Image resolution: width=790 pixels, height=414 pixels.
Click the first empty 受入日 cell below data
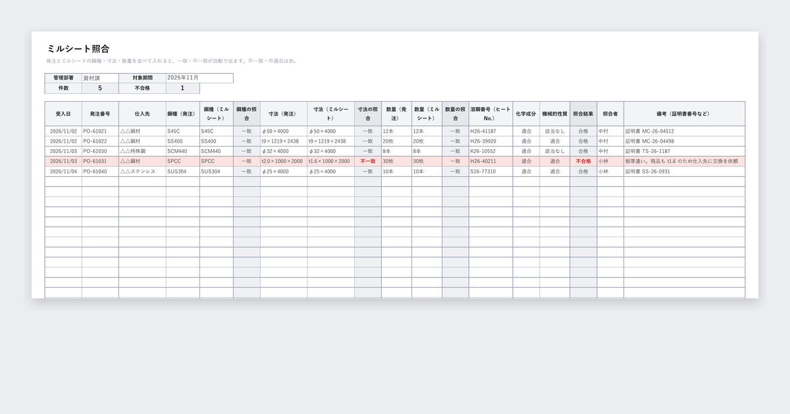[x=63, y=181]
